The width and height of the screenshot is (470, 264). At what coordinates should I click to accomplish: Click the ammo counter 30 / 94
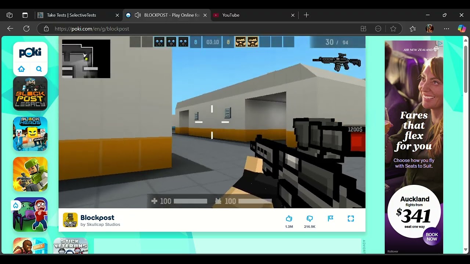tap(337, 43)
